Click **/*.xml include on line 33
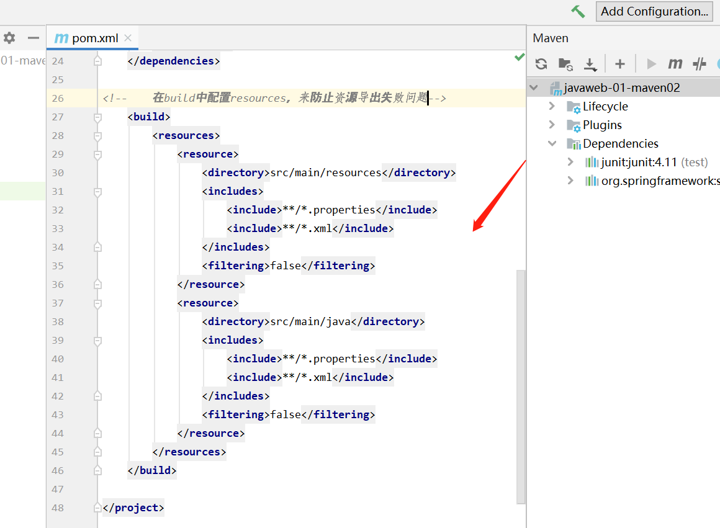The image size is (720, 528). point(307,228)
